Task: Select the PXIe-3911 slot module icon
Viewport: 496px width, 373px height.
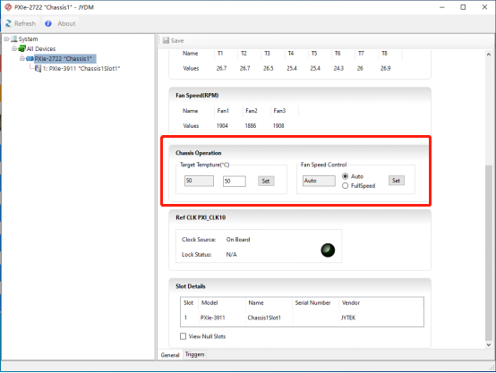Action: pyautogui.click(x=38, y=68)
